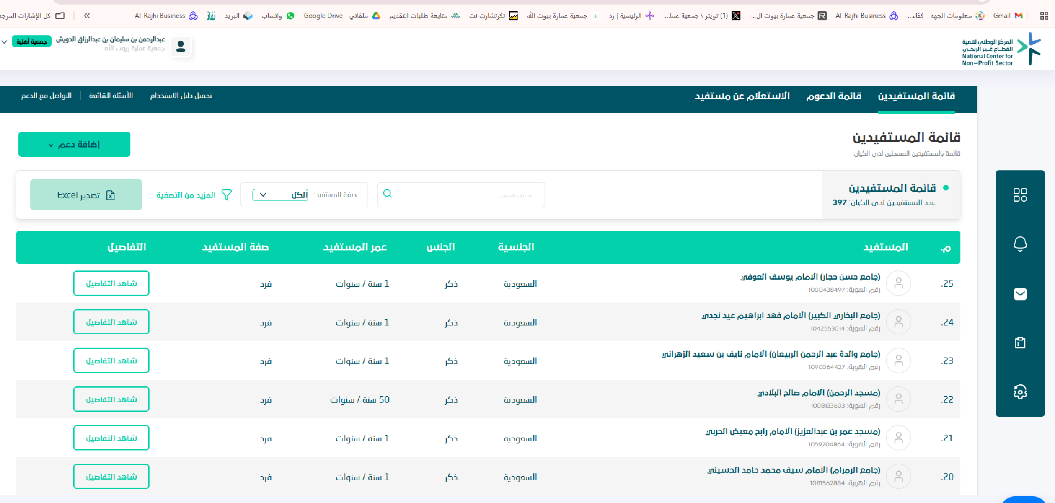Expand account menu chevron near جمعية أهلية

pyautogui.click(x=4, y=42)
